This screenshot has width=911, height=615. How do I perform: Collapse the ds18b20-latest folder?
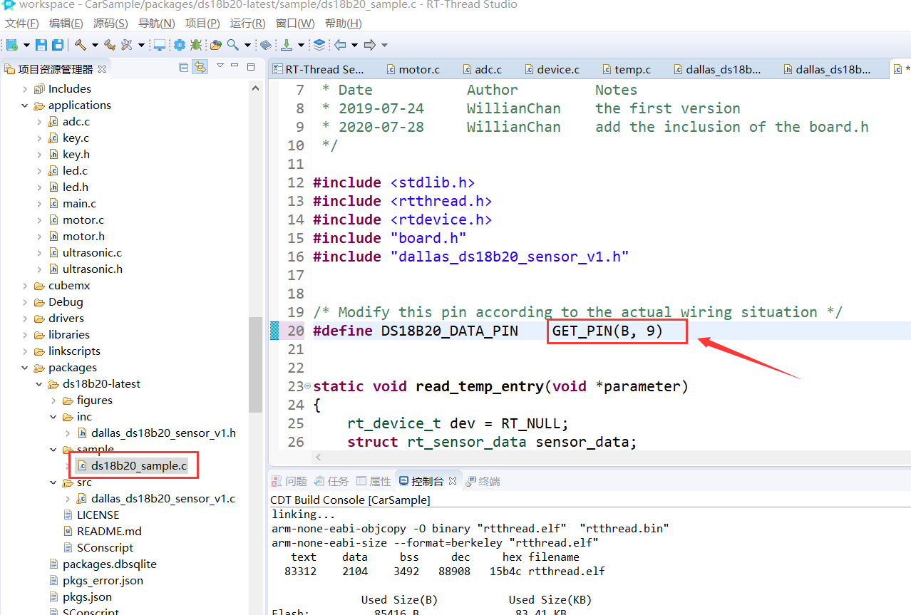[39, 384]
